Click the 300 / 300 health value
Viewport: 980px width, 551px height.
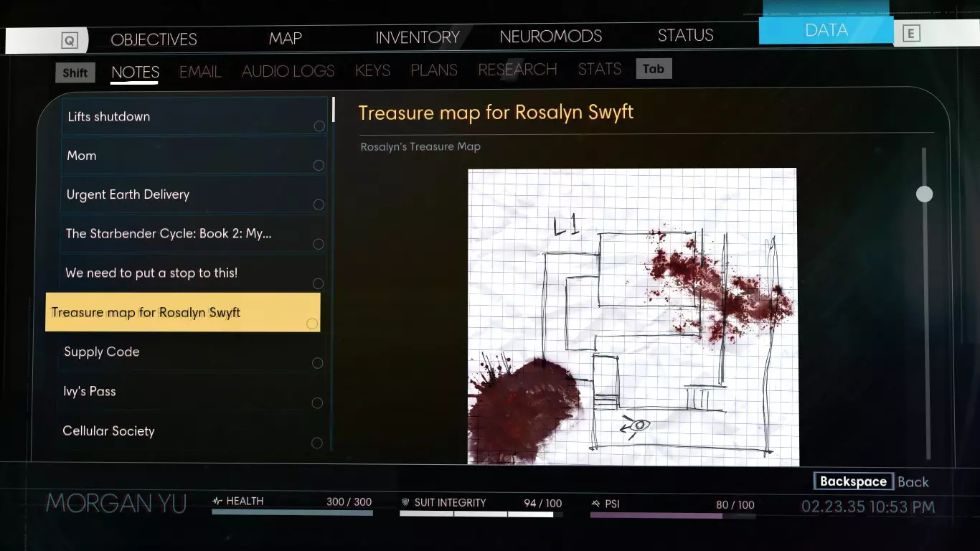(349, 502)
